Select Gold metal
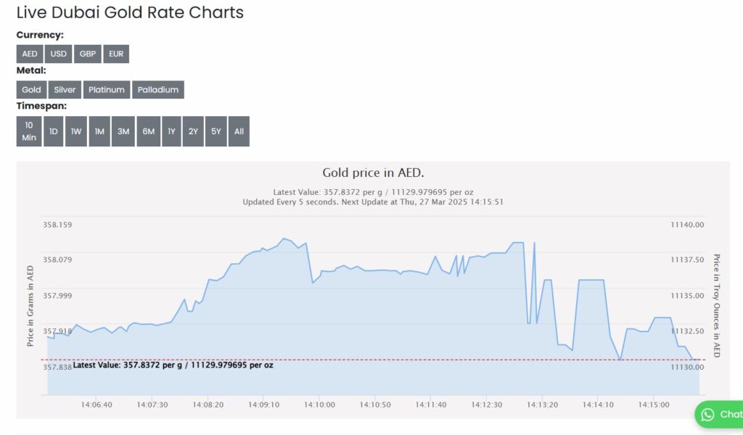This screenshot has height=435, width=743. click(31, 89)
